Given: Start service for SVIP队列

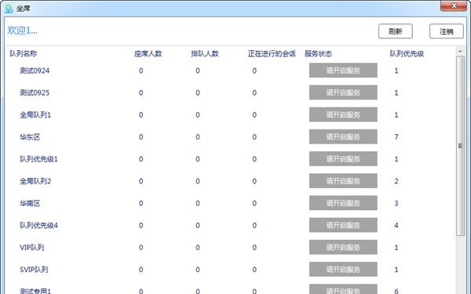Looking at the screenshot, I should click(343, 270).
